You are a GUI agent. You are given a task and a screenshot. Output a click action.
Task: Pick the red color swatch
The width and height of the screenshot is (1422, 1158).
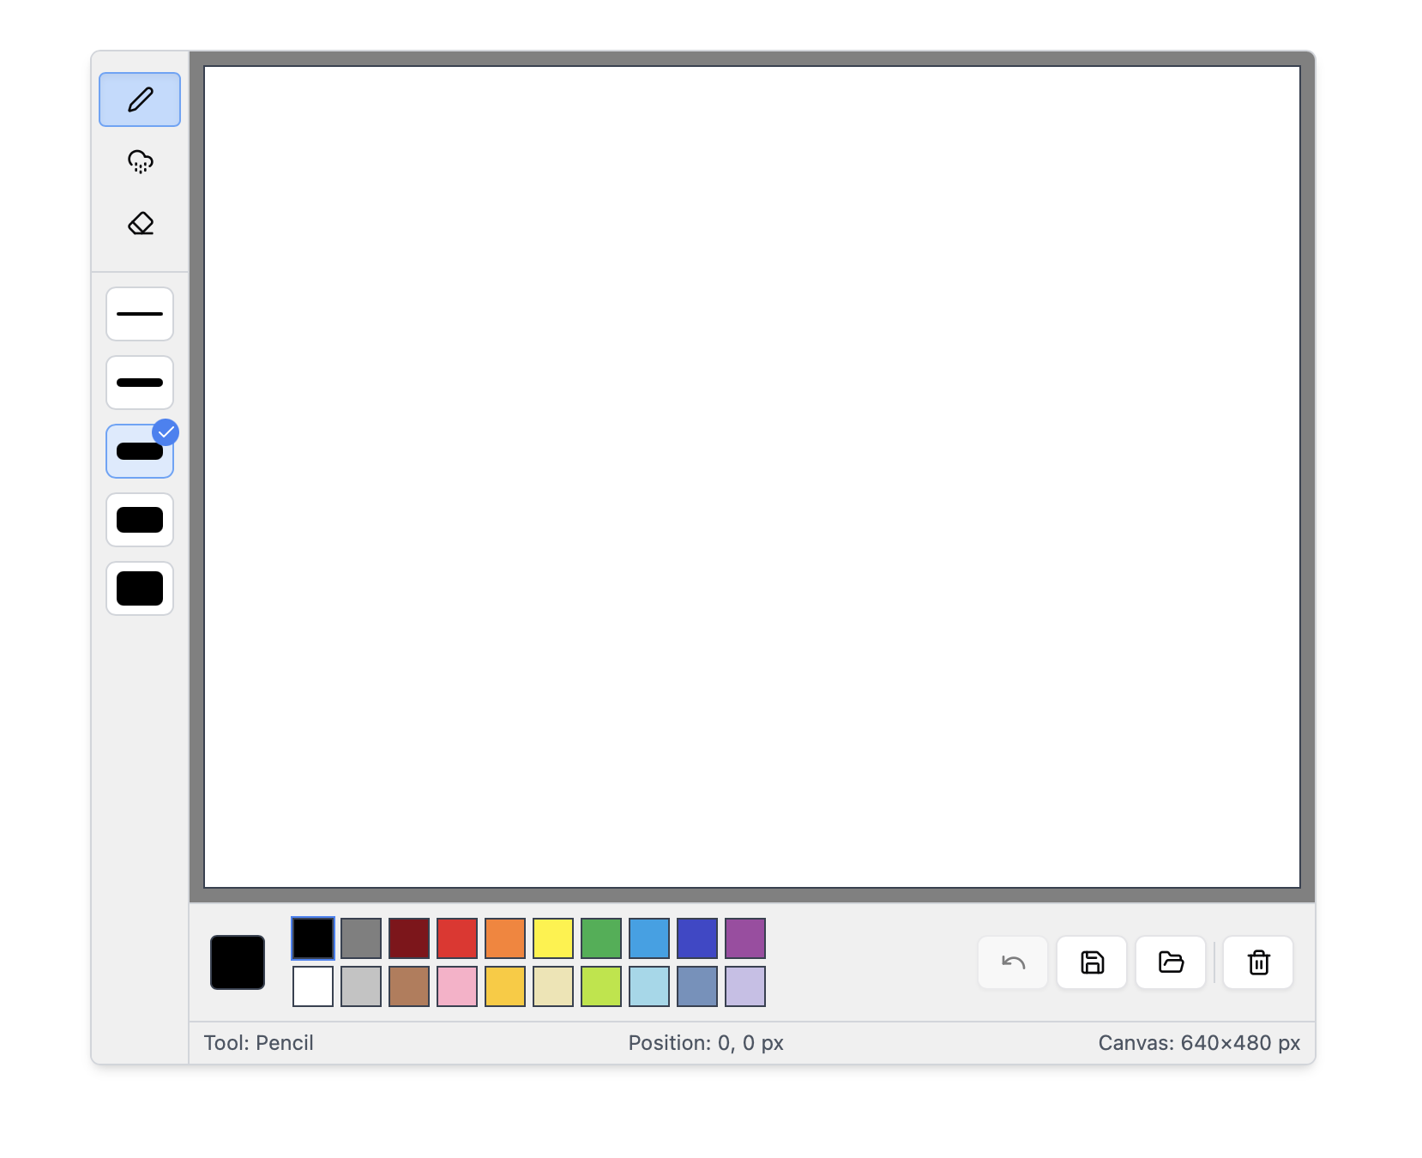457,938
